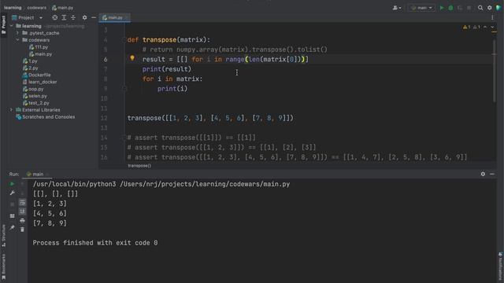Go to previous highlighted problem arrow

pos(485,28)
